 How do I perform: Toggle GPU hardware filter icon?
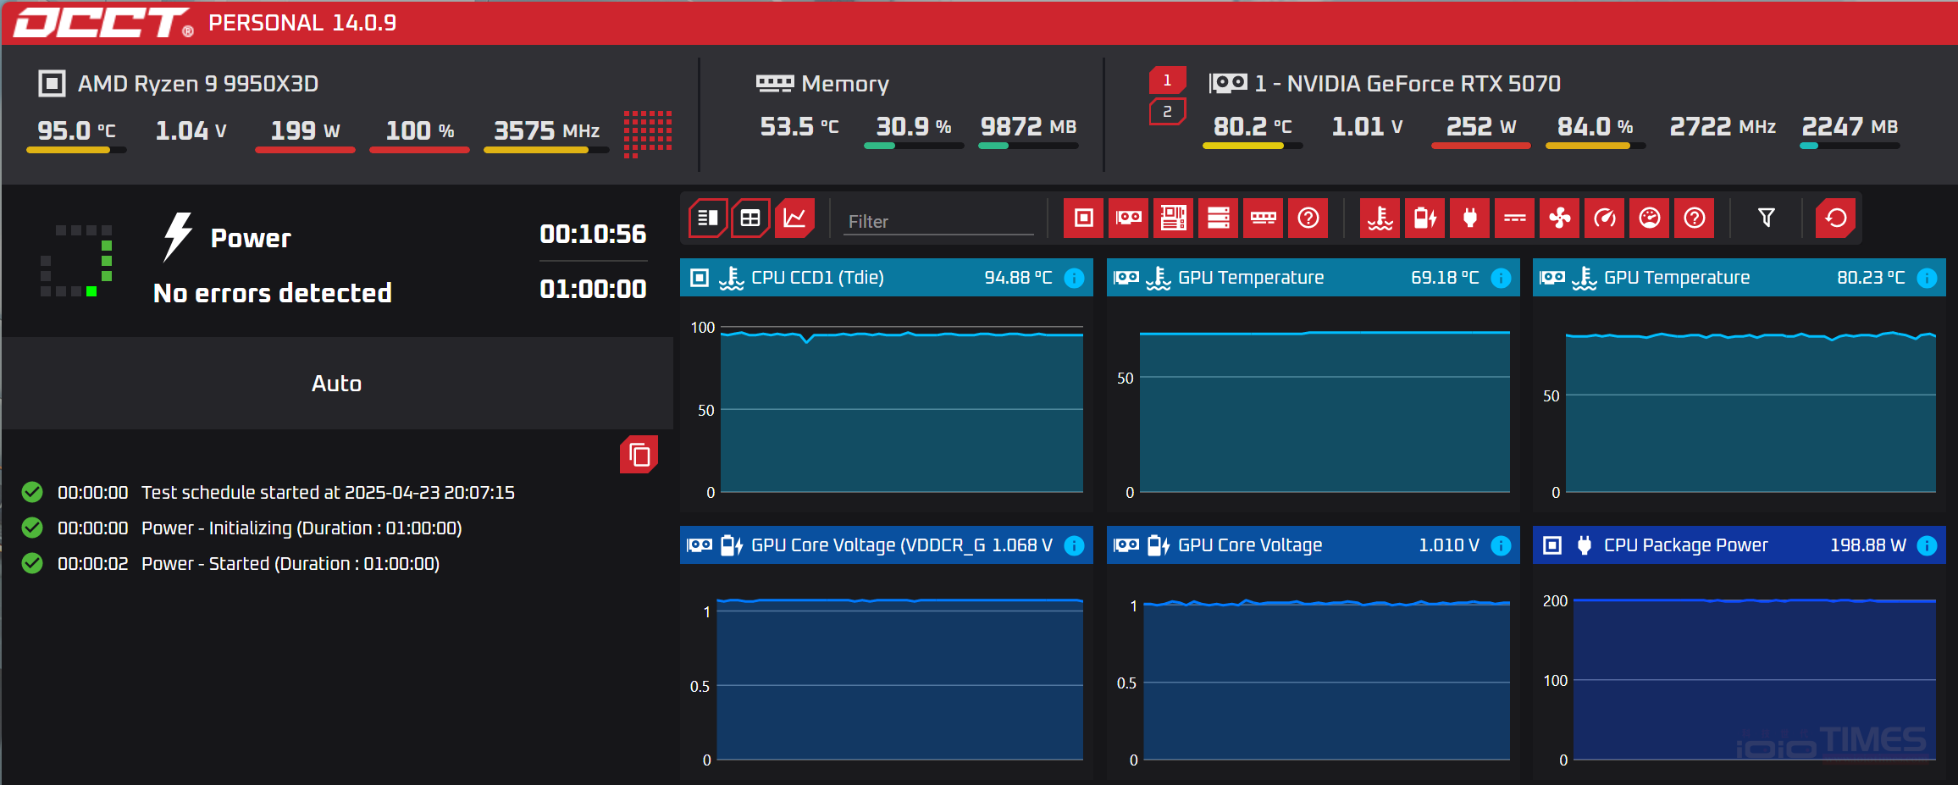[1129, 218]
